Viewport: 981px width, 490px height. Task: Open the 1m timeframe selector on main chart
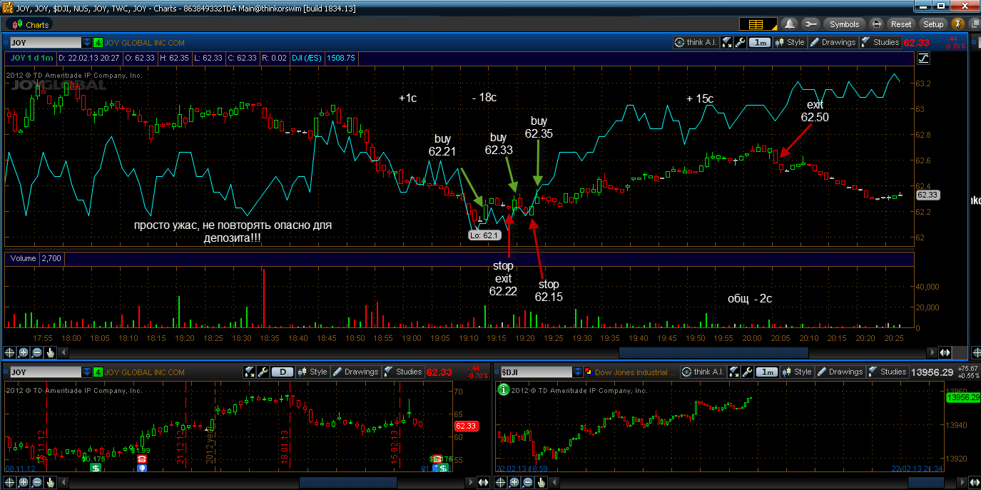(x=760, y=42)
